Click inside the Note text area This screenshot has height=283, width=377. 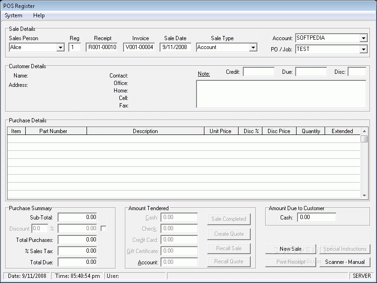coord(281,94)
